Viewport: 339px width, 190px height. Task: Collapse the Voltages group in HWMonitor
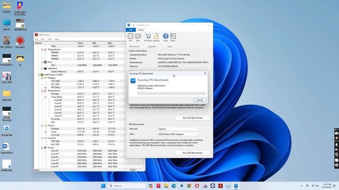[x=42, y=78]
